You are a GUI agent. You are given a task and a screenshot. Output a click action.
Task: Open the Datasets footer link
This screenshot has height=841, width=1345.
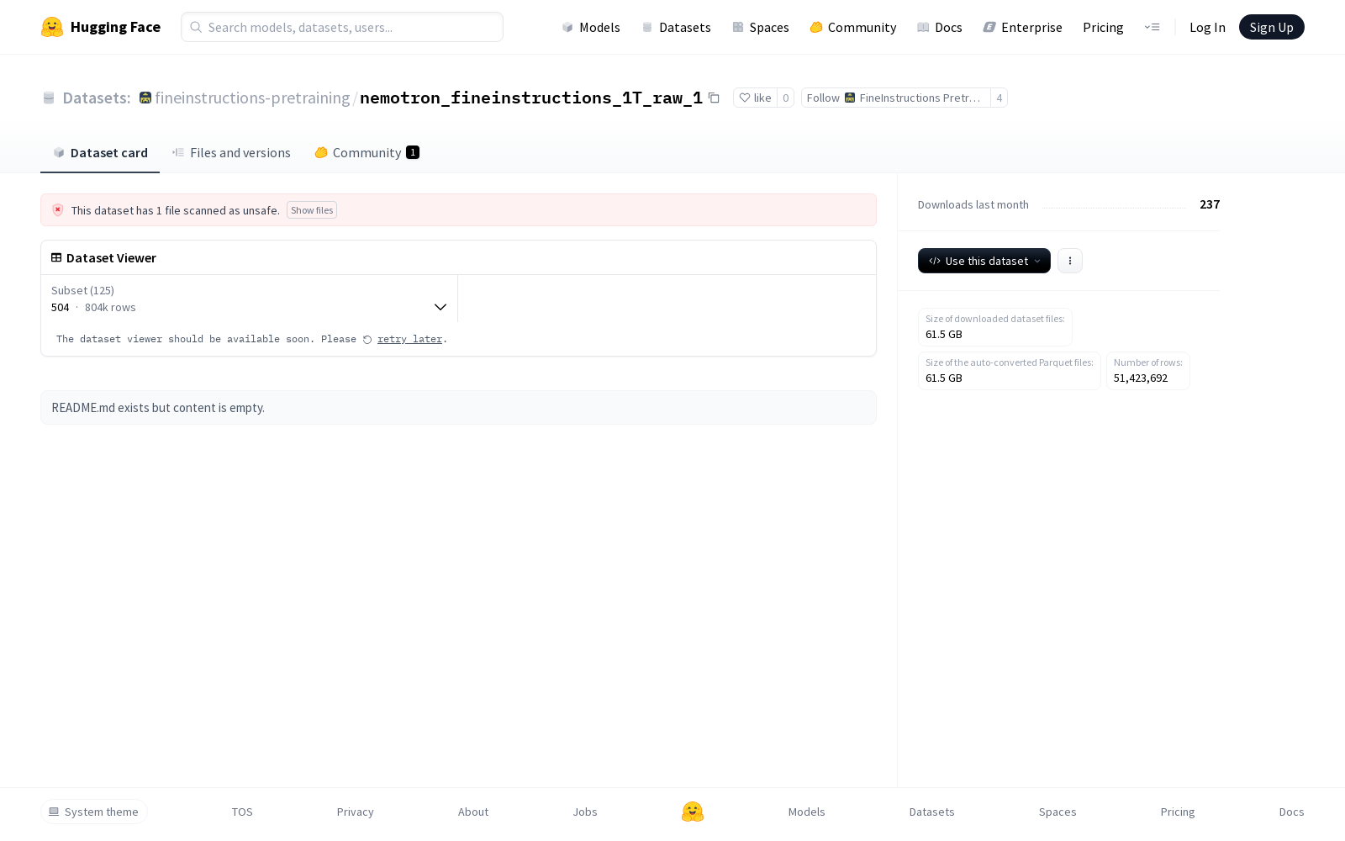[932, 812]
